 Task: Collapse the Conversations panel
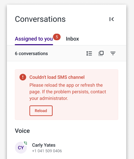click(112, 19)
